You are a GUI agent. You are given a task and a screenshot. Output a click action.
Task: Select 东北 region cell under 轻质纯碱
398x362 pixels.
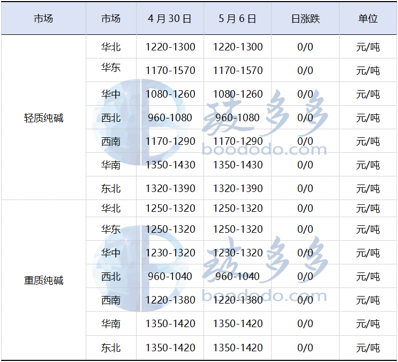coord(111,189)
